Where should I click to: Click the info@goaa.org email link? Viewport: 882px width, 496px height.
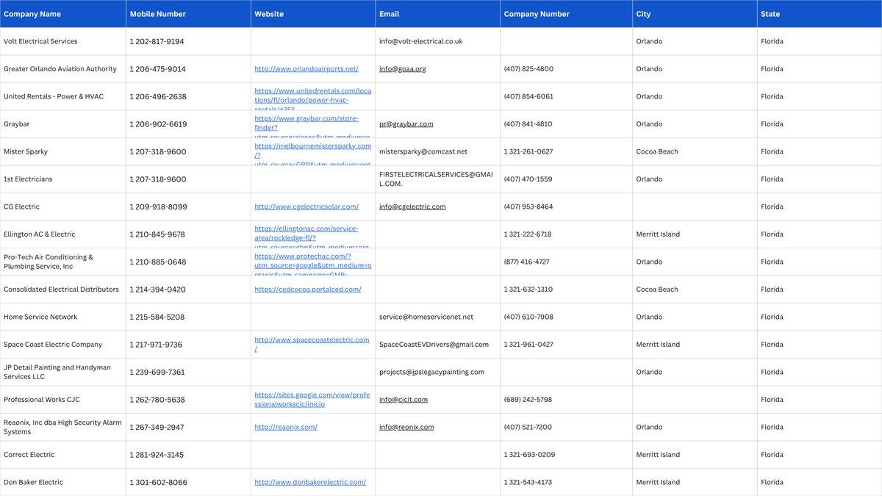[x=402, y=69]
